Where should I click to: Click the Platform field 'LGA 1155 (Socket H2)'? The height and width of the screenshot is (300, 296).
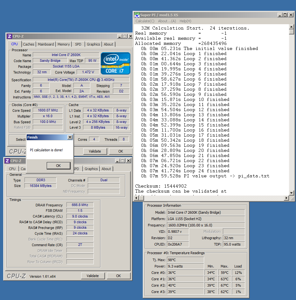point(206,219)
